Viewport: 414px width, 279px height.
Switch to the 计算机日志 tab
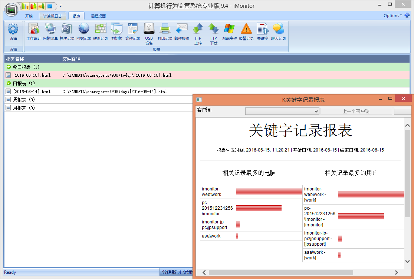point(53,16)
